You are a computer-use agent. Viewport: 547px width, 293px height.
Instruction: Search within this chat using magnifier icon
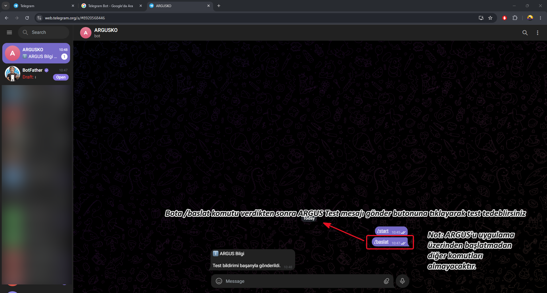pos(525,33)
